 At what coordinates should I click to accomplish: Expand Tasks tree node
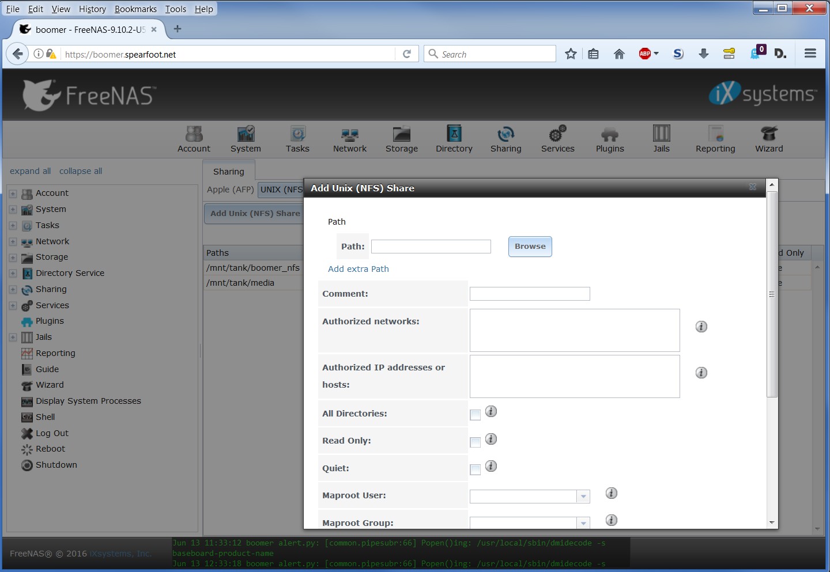point(13,226)
